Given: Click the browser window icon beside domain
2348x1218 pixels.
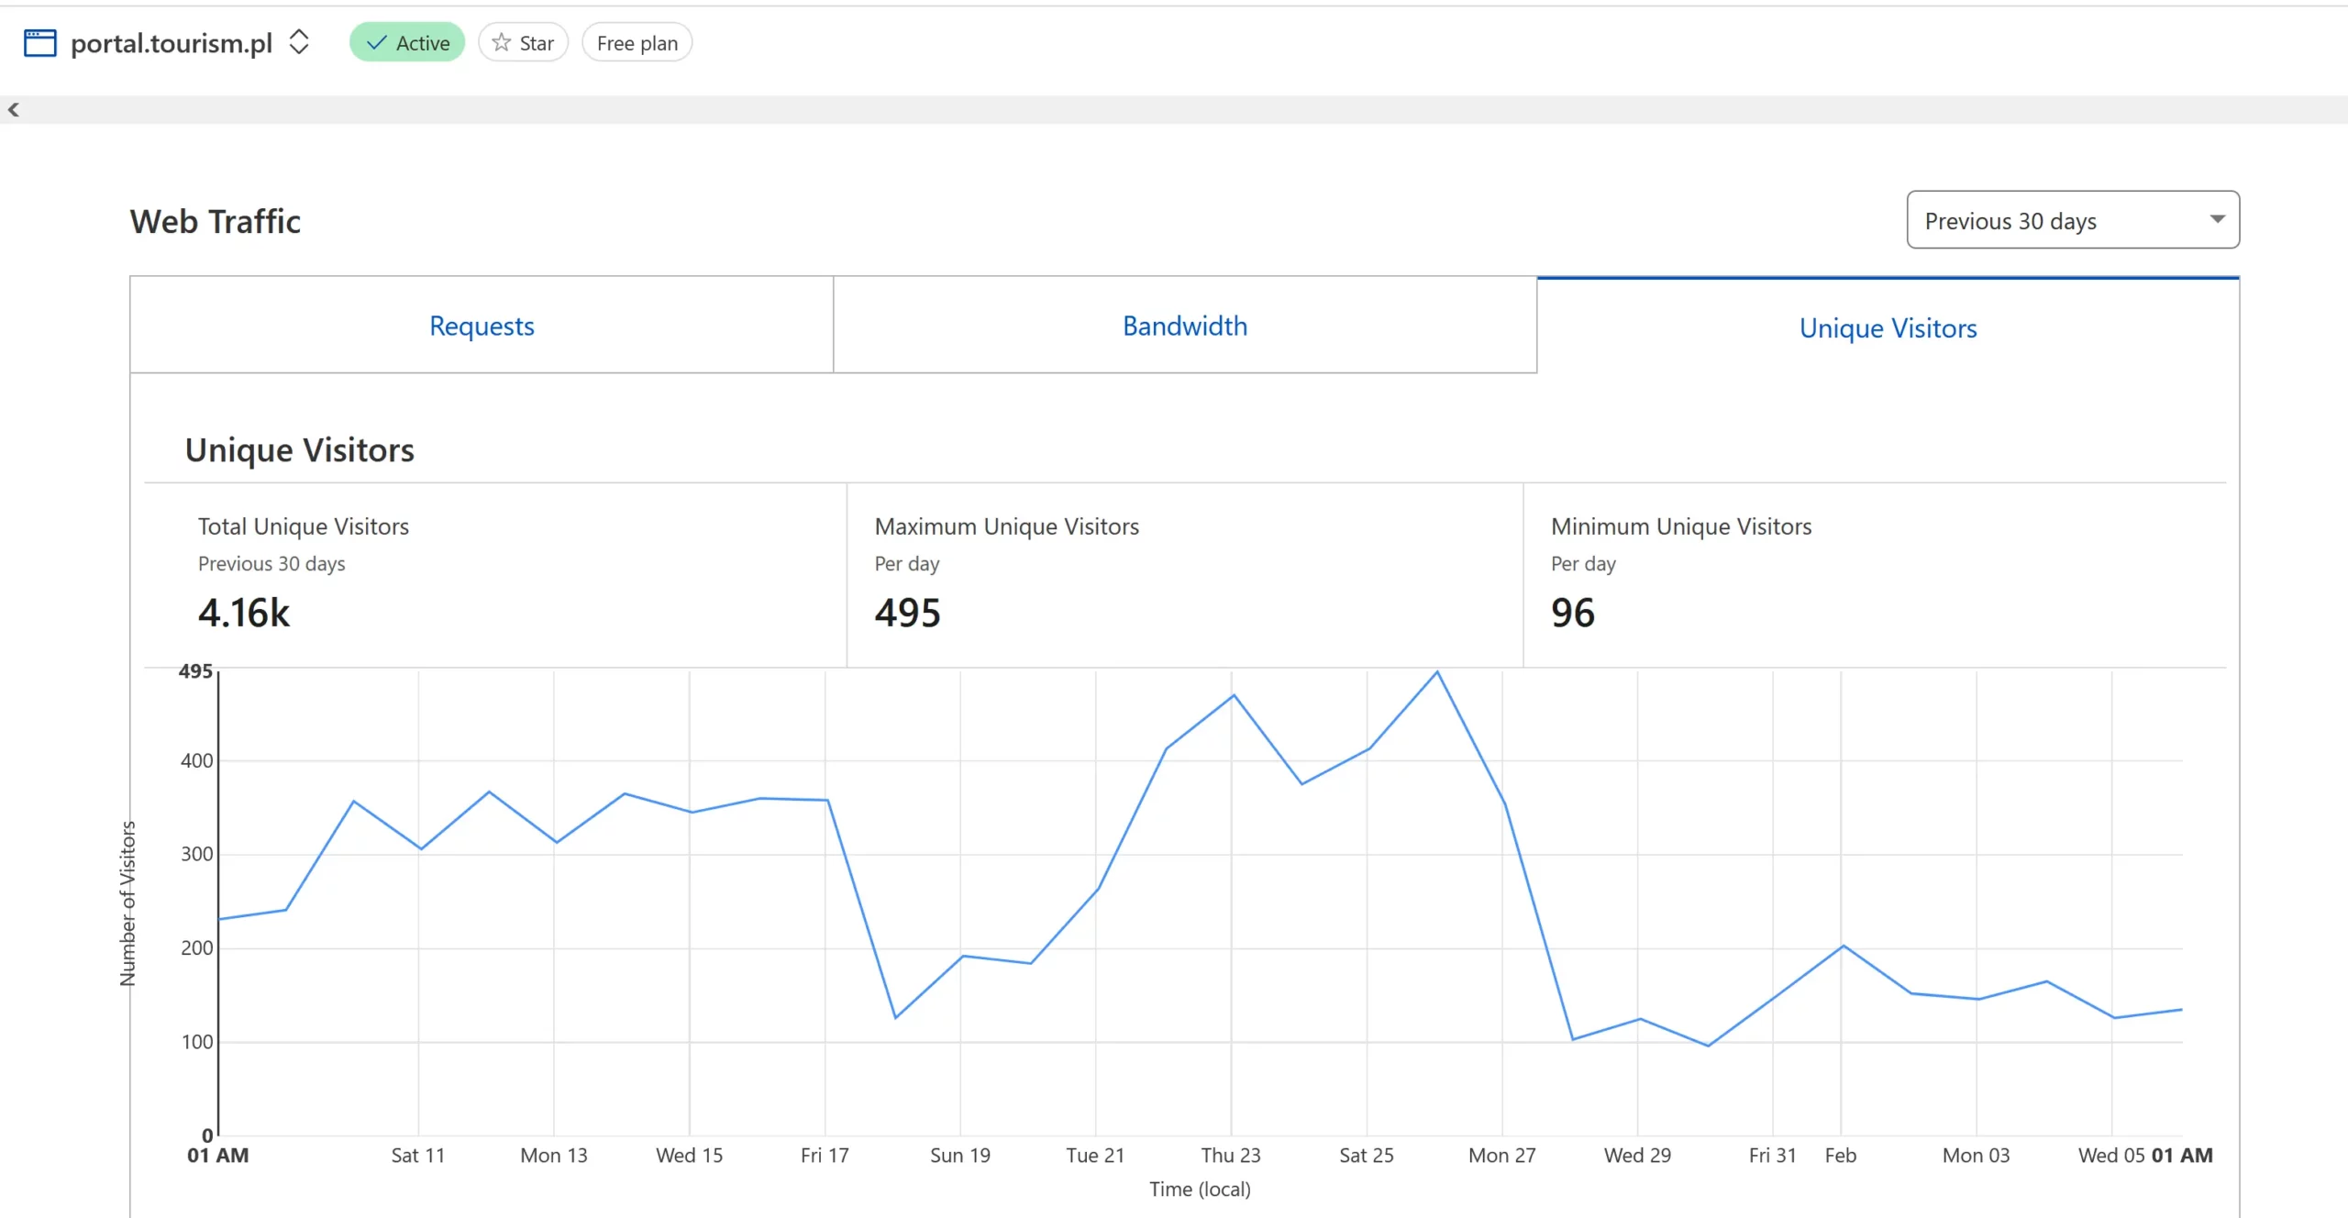Looking at the screenshot, I should click(39, 43).
